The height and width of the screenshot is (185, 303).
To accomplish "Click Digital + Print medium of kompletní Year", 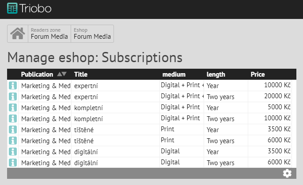I will click(x=181, y=107).
